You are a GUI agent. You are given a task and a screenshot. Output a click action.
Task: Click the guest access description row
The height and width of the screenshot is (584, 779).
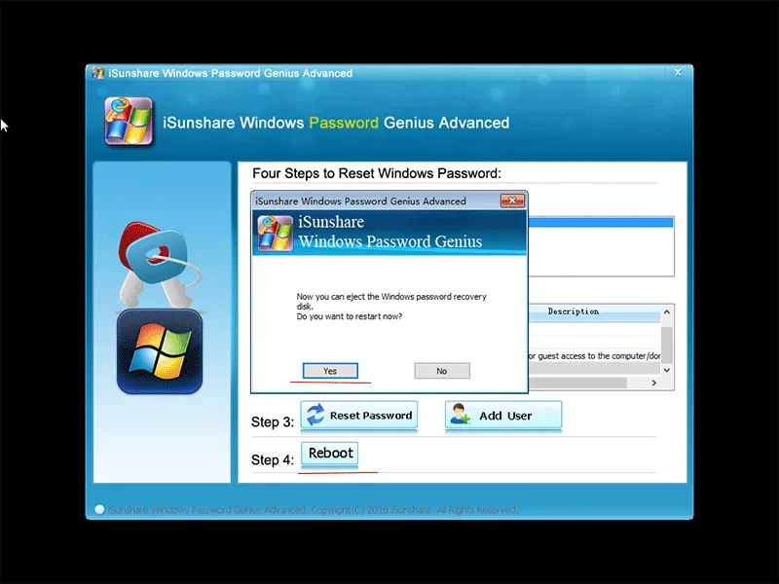coord(594,355)
